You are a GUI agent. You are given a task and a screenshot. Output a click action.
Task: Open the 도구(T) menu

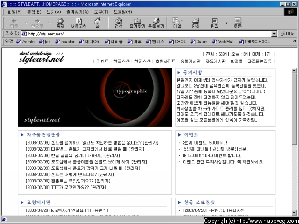pyautogui.click(x=101, y=12)
